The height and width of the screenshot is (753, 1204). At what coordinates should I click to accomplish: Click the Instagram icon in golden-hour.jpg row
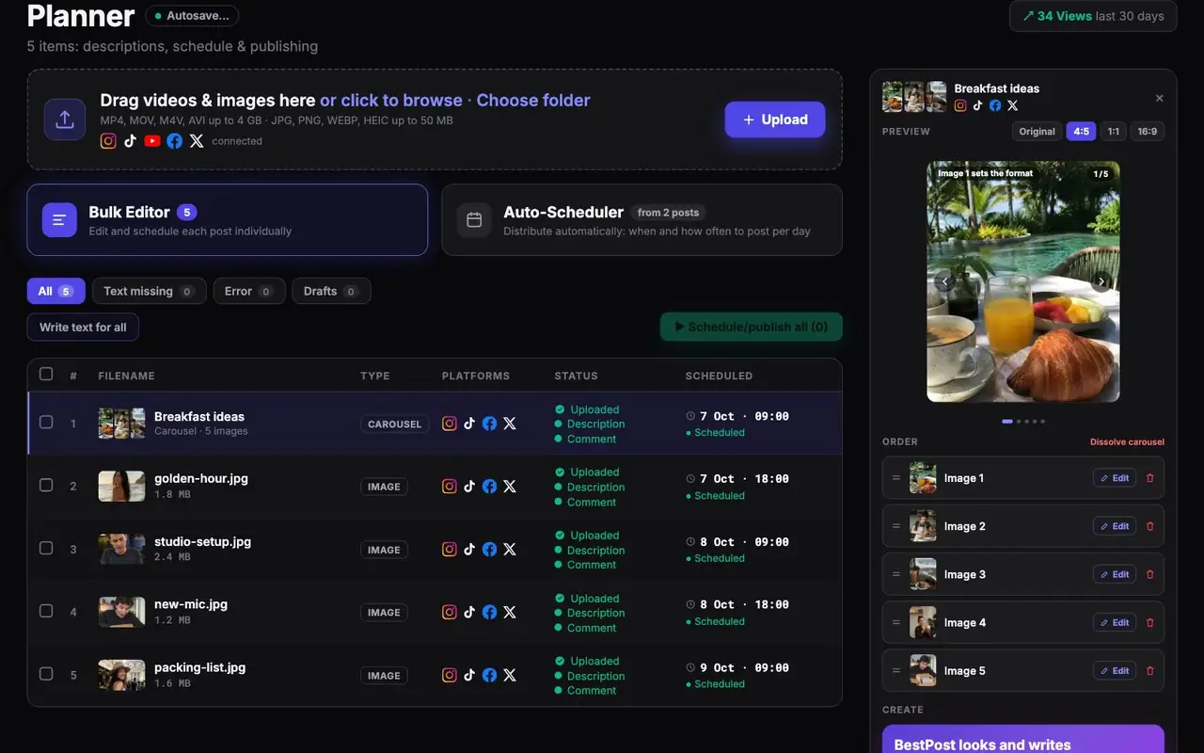click(450, 487)
